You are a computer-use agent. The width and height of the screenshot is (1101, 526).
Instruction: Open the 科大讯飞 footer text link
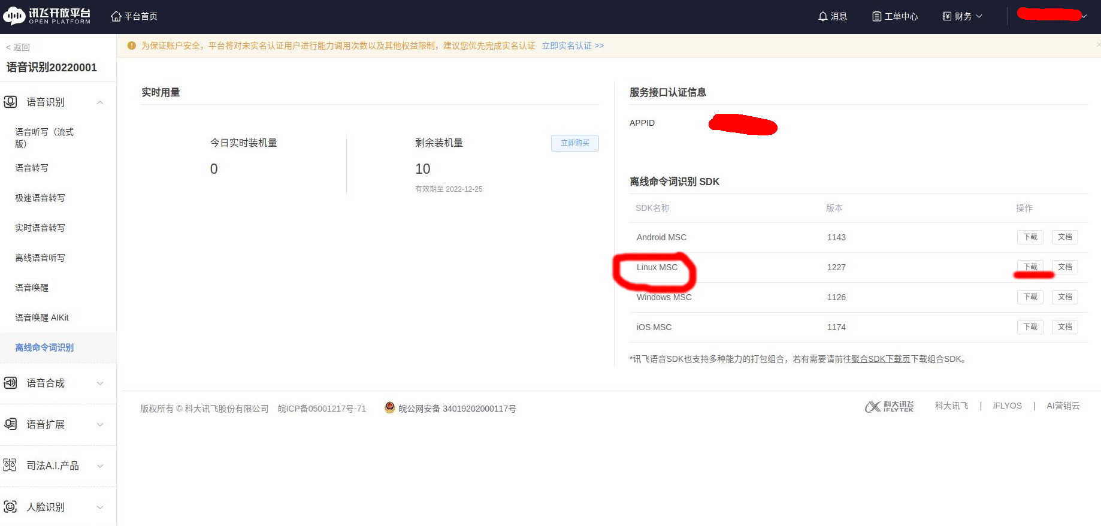951,406
